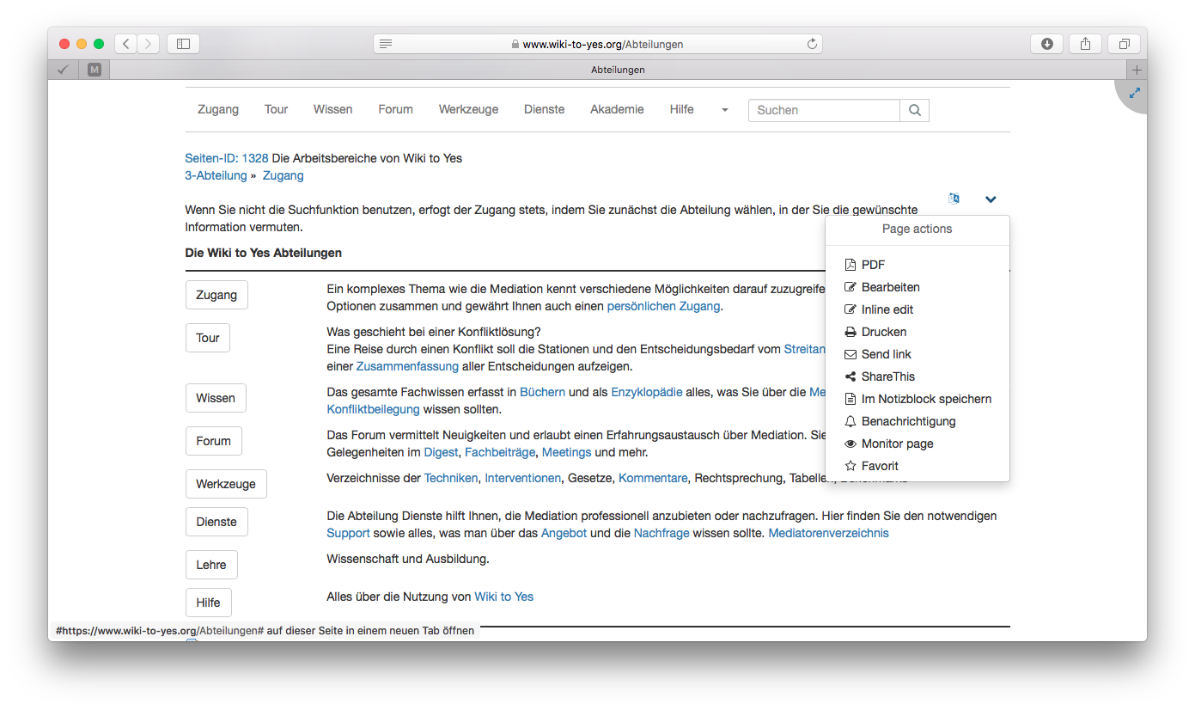Click the search magnifier icon button
The image size is (1195, 710).
(914, 110)
